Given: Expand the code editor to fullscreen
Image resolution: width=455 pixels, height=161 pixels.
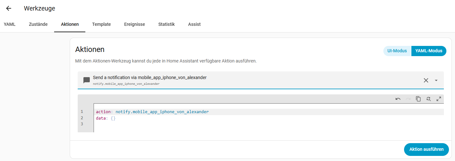Looking at the screenshot, I should pyautogui.click(x=439, y=99).
